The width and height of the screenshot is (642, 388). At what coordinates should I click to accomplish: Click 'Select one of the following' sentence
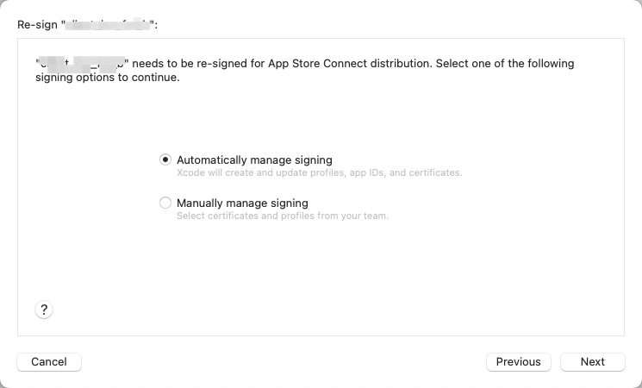coord(505,64)
